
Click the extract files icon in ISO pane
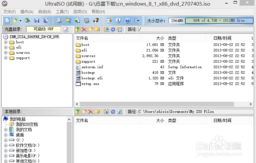point(106,29)
